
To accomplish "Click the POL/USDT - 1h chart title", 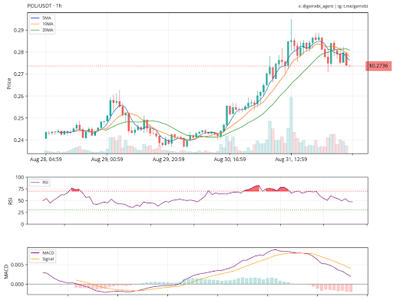I will pos(45,5).
